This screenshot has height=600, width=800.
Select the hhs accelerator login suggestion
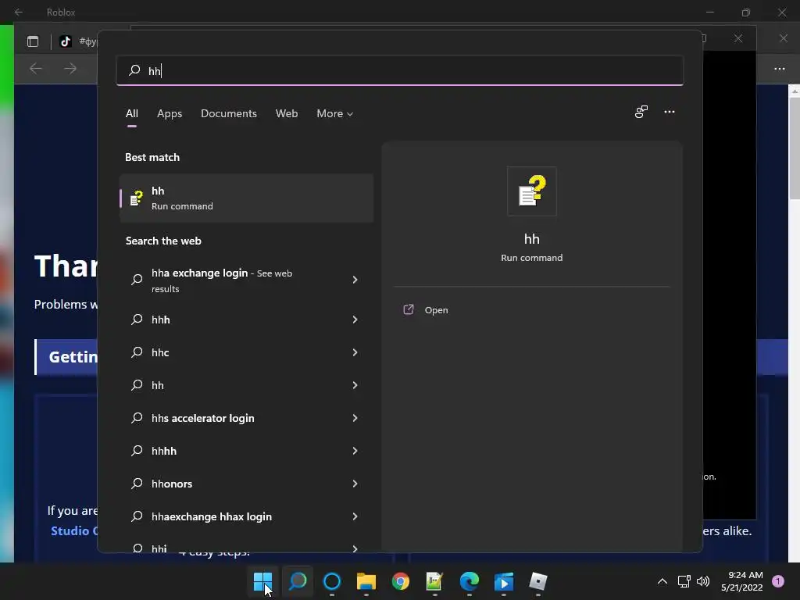(x=246, y=418)
